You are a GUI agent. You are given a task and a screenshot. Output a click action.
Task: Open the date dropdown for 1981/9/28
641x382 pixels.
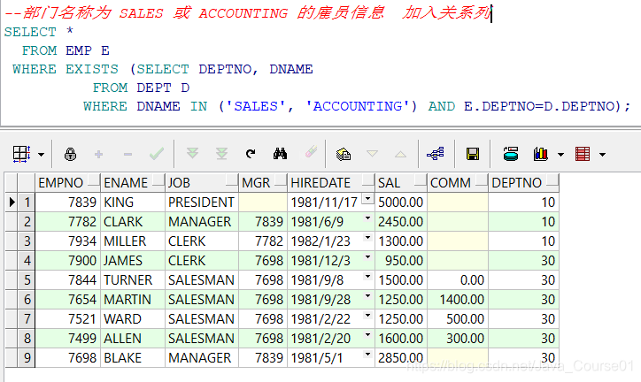(368, 296)
